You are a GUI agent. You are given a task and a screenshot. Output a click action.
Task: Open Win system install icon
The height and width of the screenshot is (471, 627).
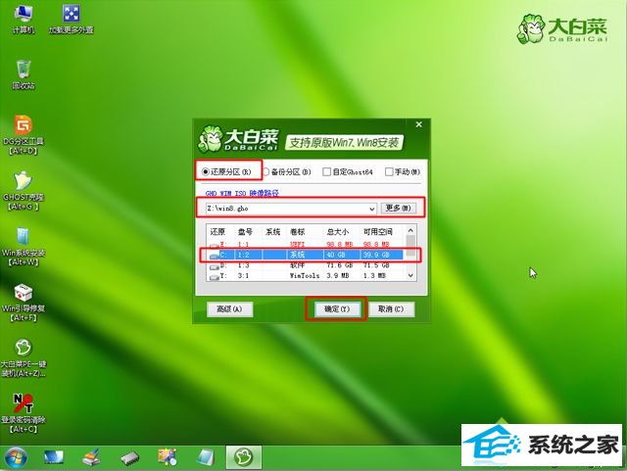[x=24, y=247]
